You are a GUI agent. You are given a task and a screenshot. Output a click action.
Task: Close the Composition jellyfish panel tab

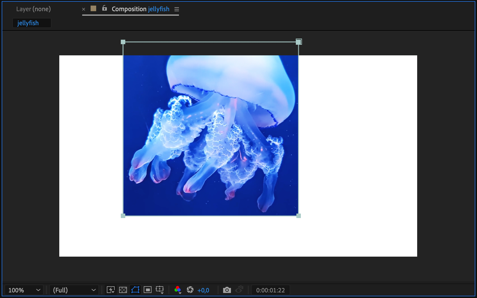[x=84, y=9]
